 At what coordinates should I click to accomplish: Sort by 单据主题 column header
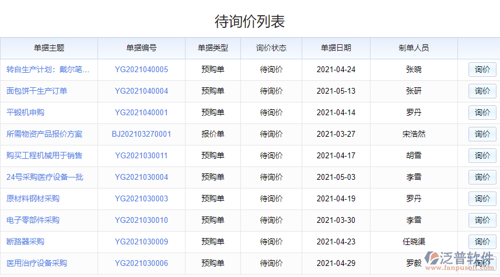point(49,48)
